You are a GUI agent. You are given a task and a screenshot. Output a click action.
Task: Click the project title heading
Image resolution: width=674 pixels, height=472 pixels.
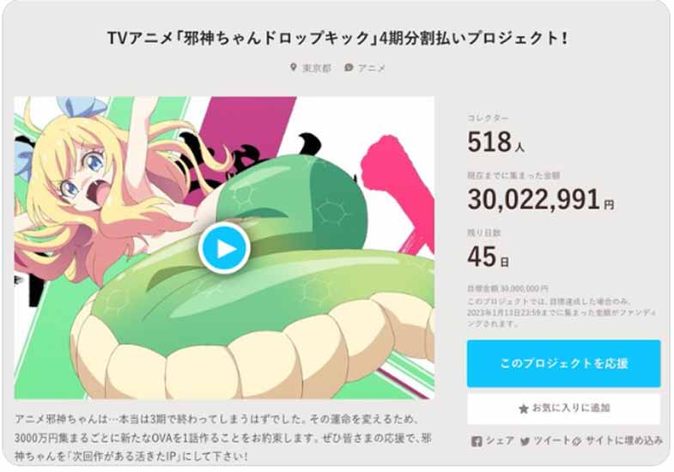pos(337,38)
